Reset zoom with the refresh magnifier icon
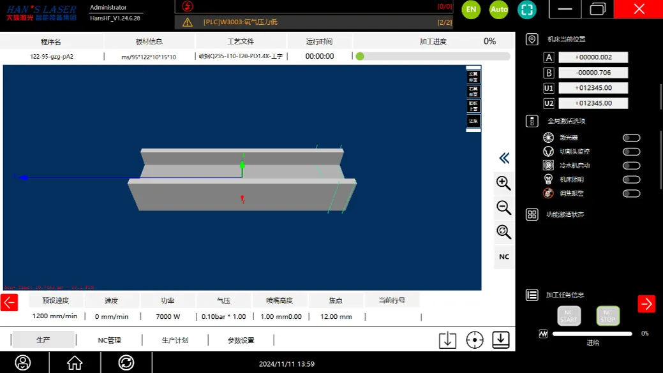 [503, 232]
